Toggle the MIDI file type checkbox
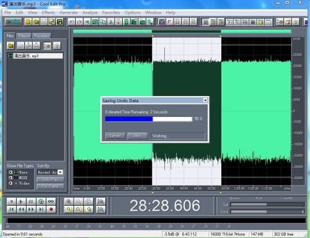 11,178
